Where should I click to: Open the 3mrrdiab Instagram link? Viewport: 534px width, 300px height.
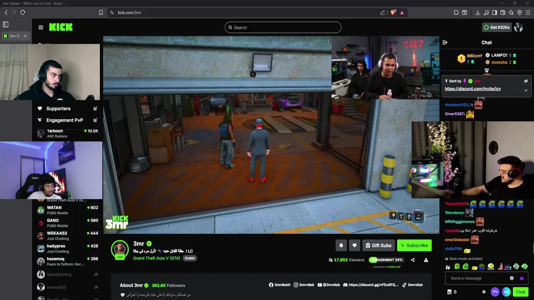click(x=304, y=285)
